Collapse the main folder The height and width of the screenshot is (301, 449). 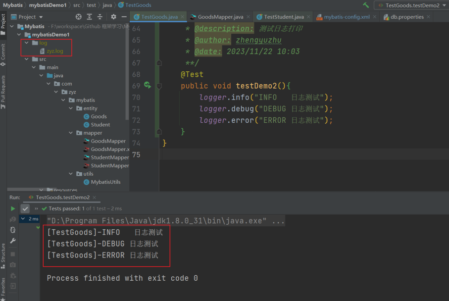[34, 67]
